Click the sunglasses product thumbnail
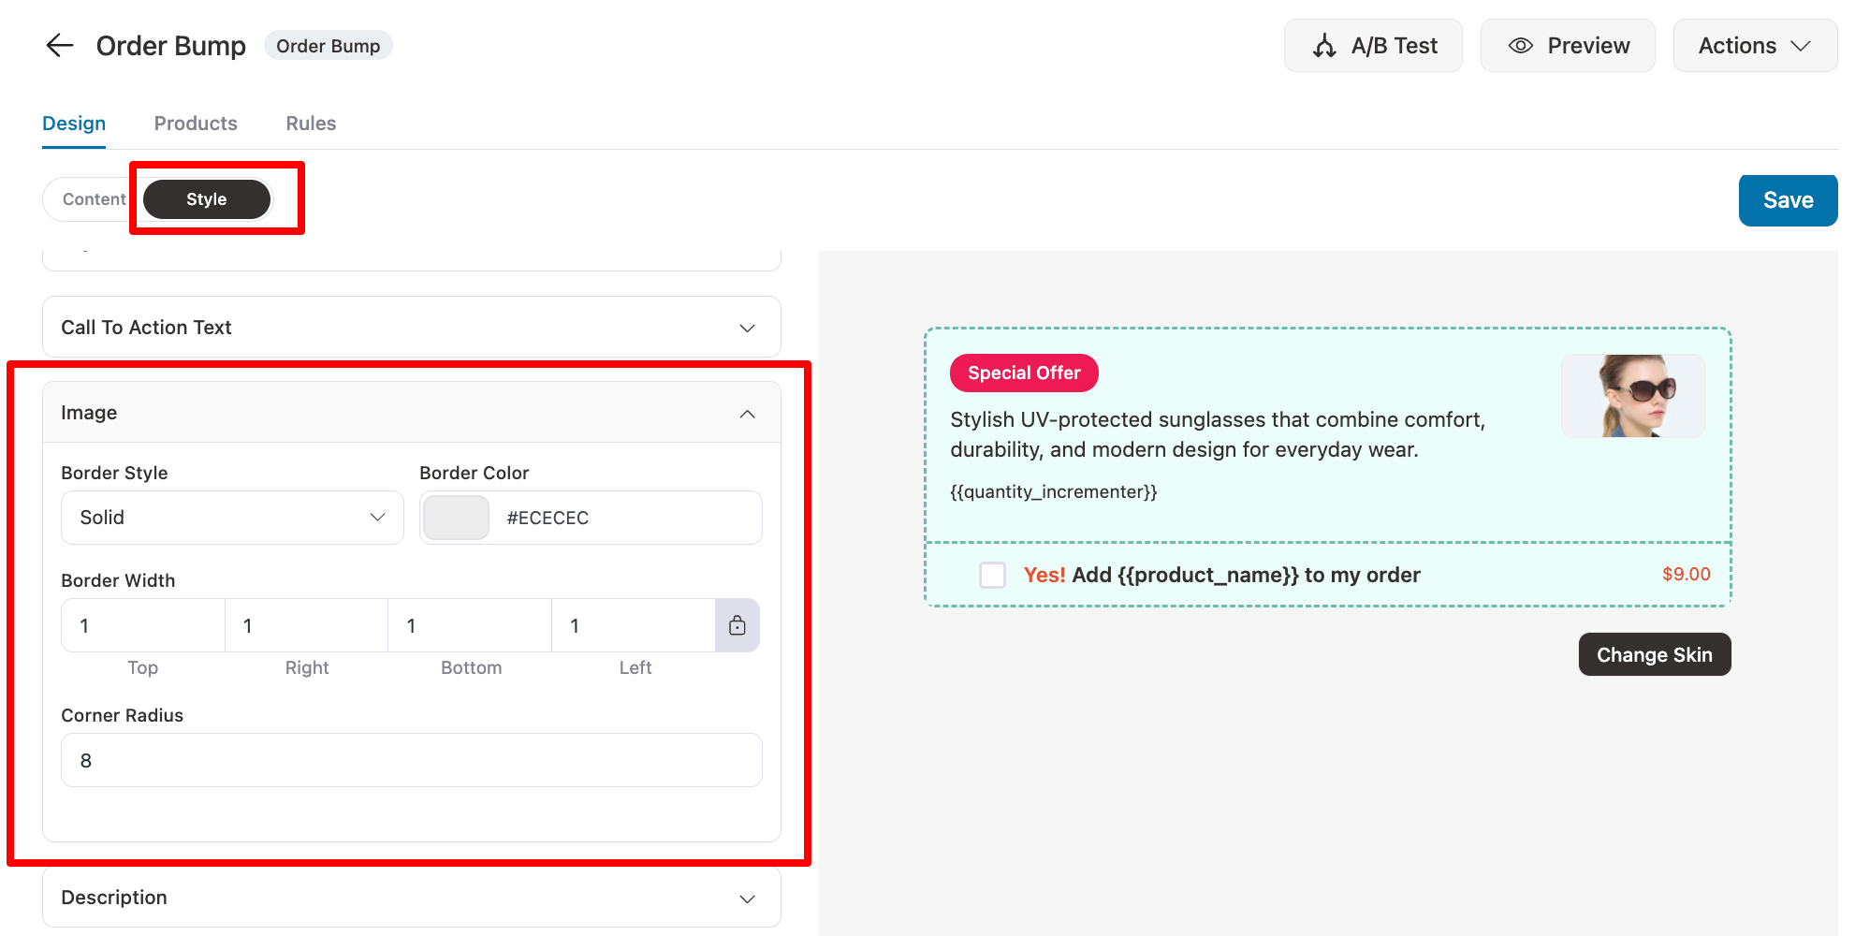Image resolution: width=1855 pixels, height=936 pixels. pyautogui.click(x=1632, y=396)
